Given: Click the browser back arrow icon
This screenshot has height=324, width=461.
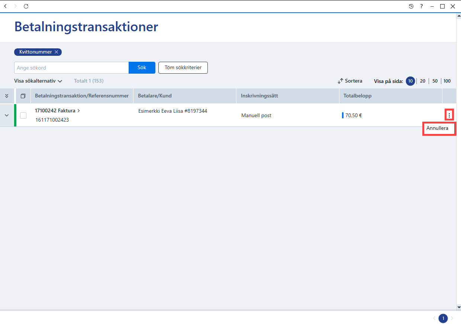Looking at the screenshot, I should click(5, 6).
